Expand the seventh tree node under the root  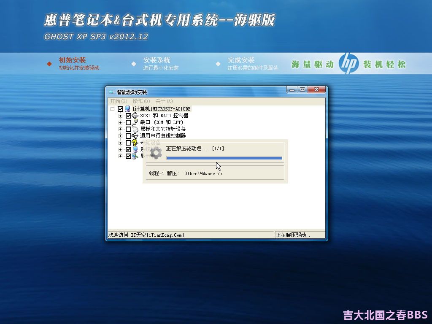tap(120, 150)
